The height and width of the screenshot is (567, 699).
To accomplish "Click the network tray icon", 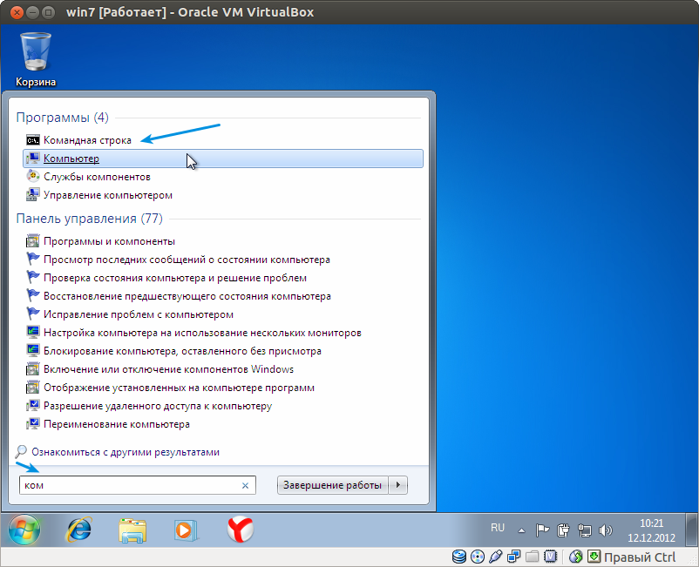I will pos(585,530).
